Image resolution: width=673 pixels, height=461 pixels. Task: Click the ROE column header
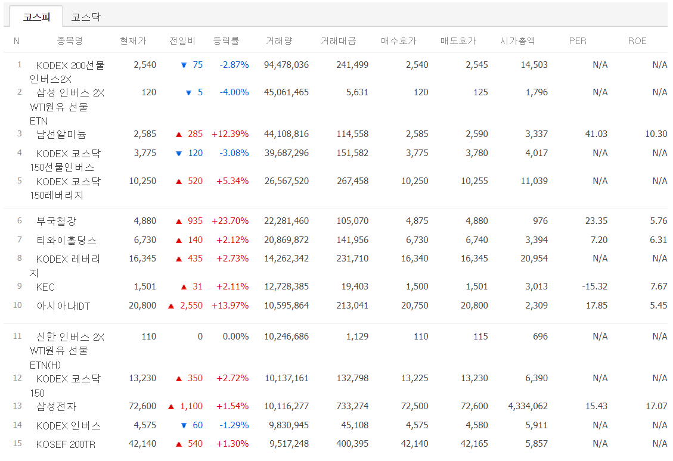pos(637,41)
